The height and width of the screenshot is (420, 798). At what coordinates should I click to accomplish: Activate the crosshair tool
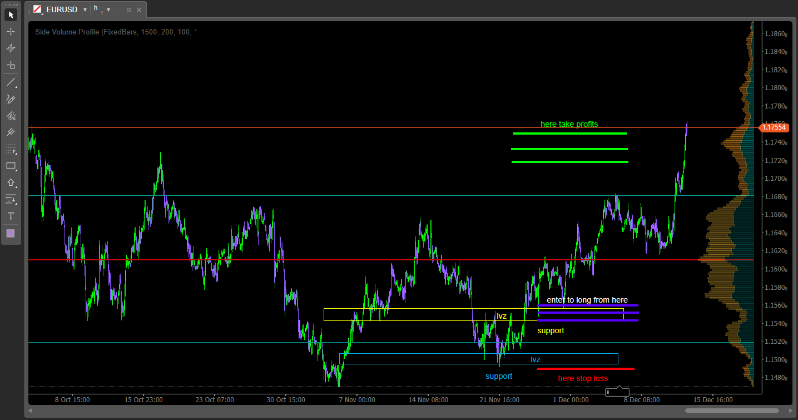(11, 32)
